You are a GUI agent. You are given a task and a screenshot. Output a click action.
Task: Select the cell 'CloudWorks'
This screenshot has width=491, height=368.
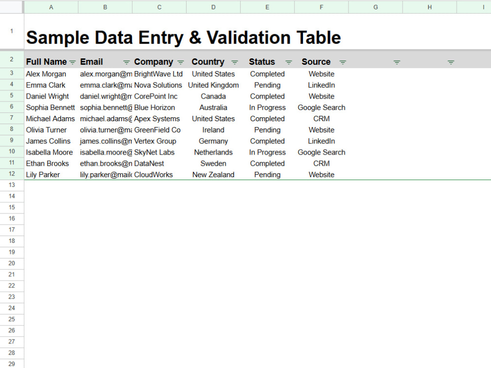click(x=160, y=175)
